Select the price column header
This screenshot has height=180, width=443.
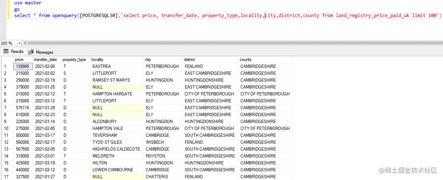[23, 60]
